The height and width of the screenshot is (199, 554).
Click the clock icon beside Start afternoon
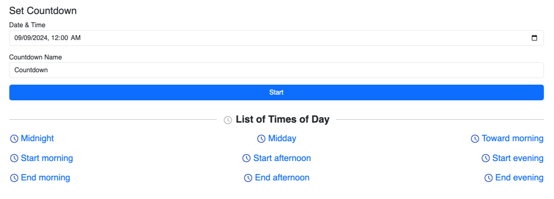coord(246,158)
